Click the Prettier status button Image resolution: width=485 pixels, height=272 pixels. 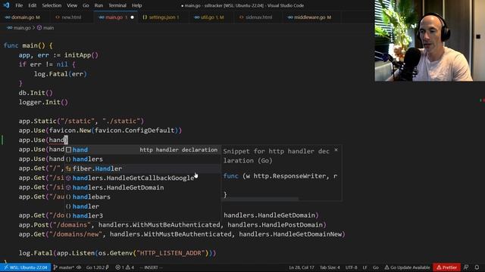pyautogui.click(x=446, y=267)
